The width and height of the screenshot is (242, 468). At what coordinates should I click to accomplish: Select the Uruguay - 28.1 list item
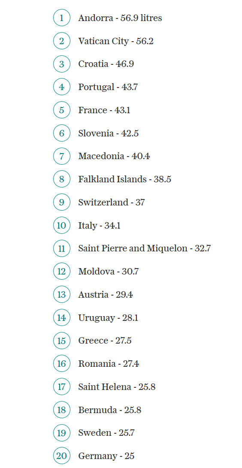point(108,318)
